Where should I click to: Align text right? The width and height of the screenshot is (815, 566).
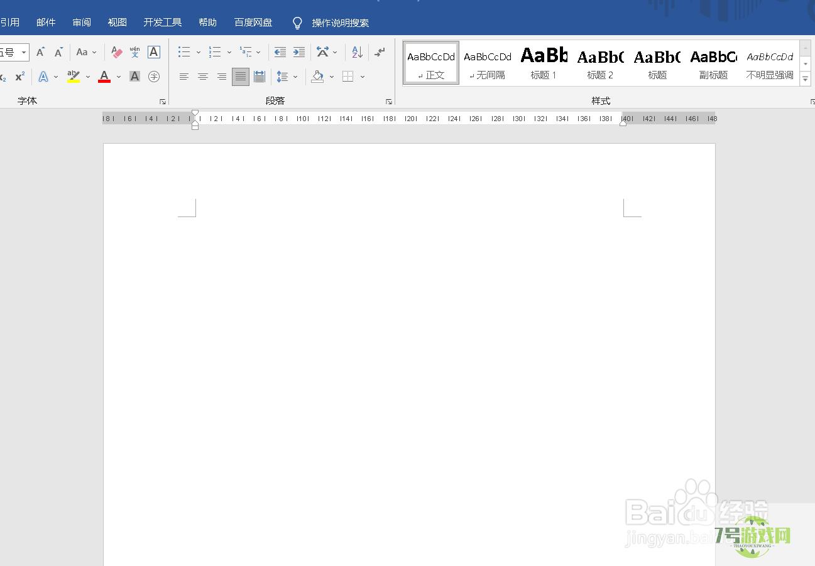coord(222,77)
